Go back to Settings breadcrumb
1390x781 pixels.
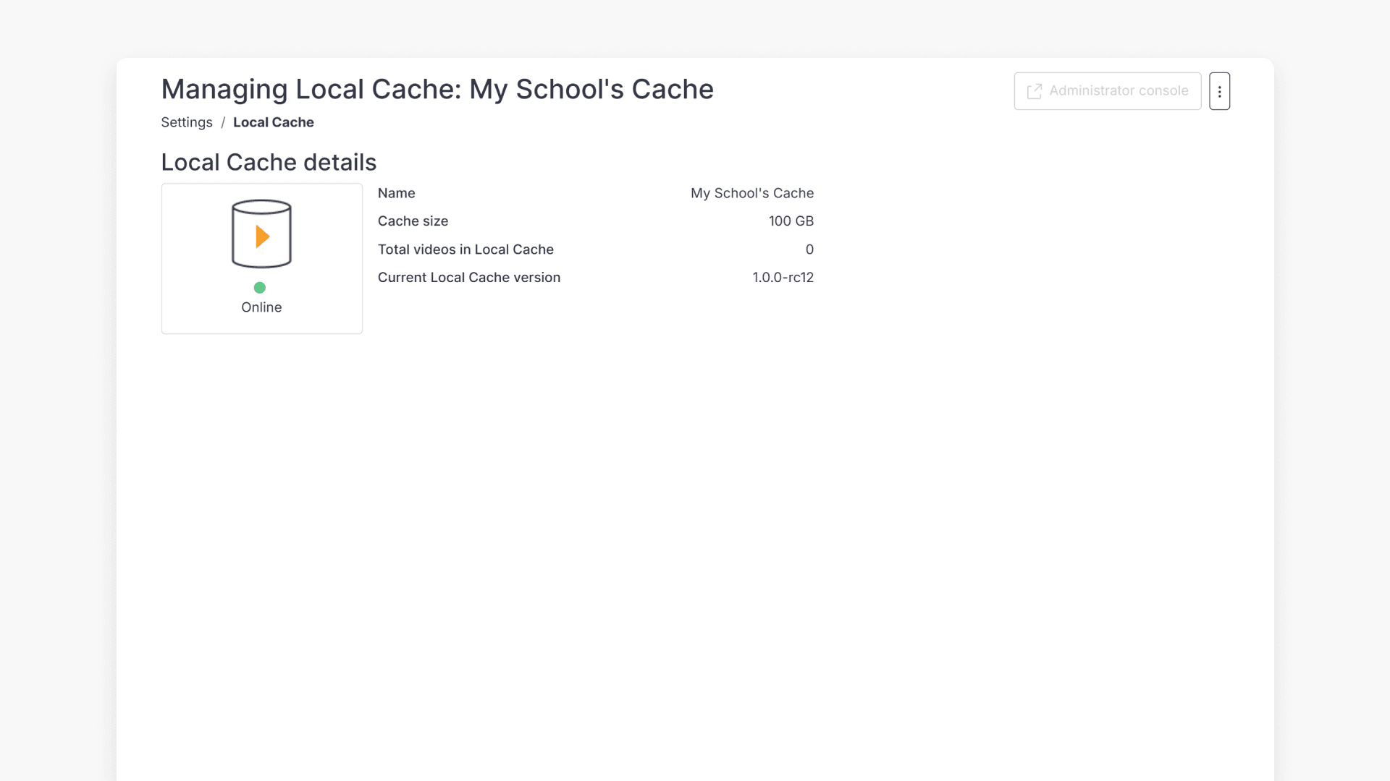click(x=186, y=122)
